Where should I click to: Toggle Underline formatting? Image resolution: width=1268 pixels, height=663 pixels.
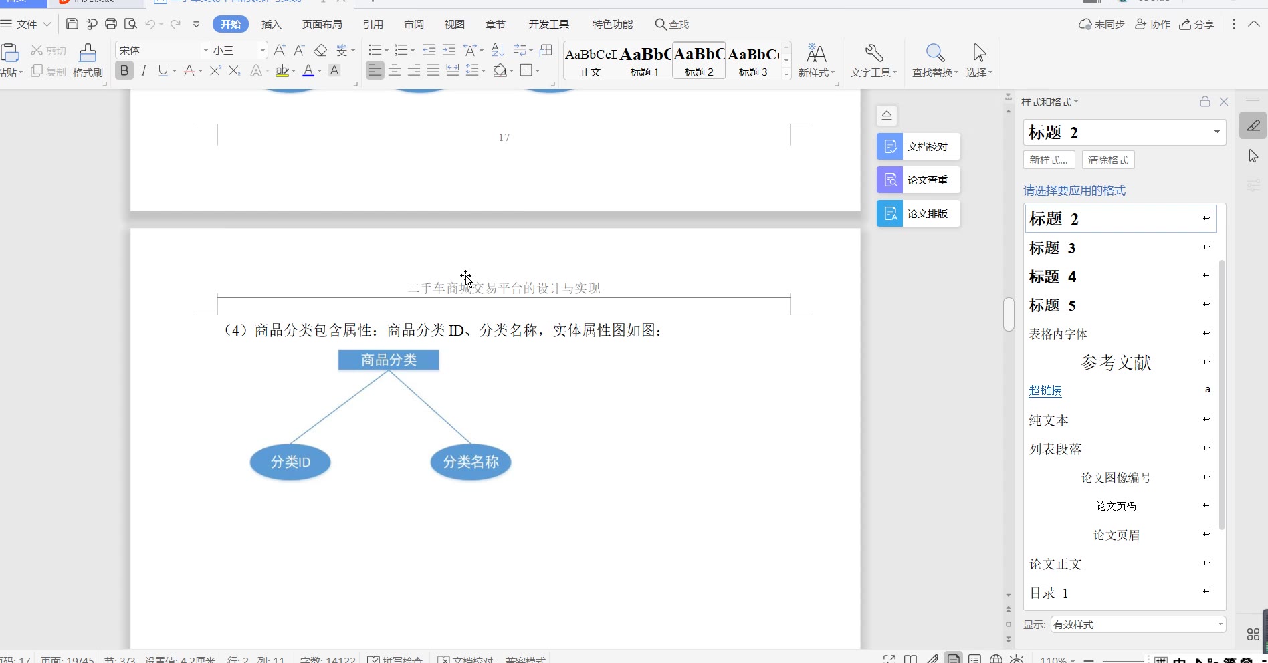[163, 70]
